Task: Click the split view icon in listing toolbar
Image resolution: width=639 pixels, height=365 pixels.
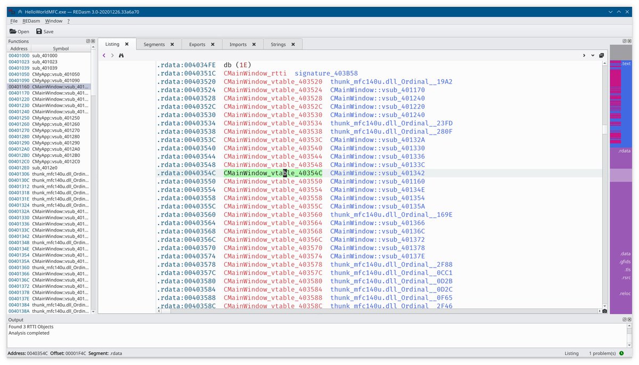Action: (601, 55)
